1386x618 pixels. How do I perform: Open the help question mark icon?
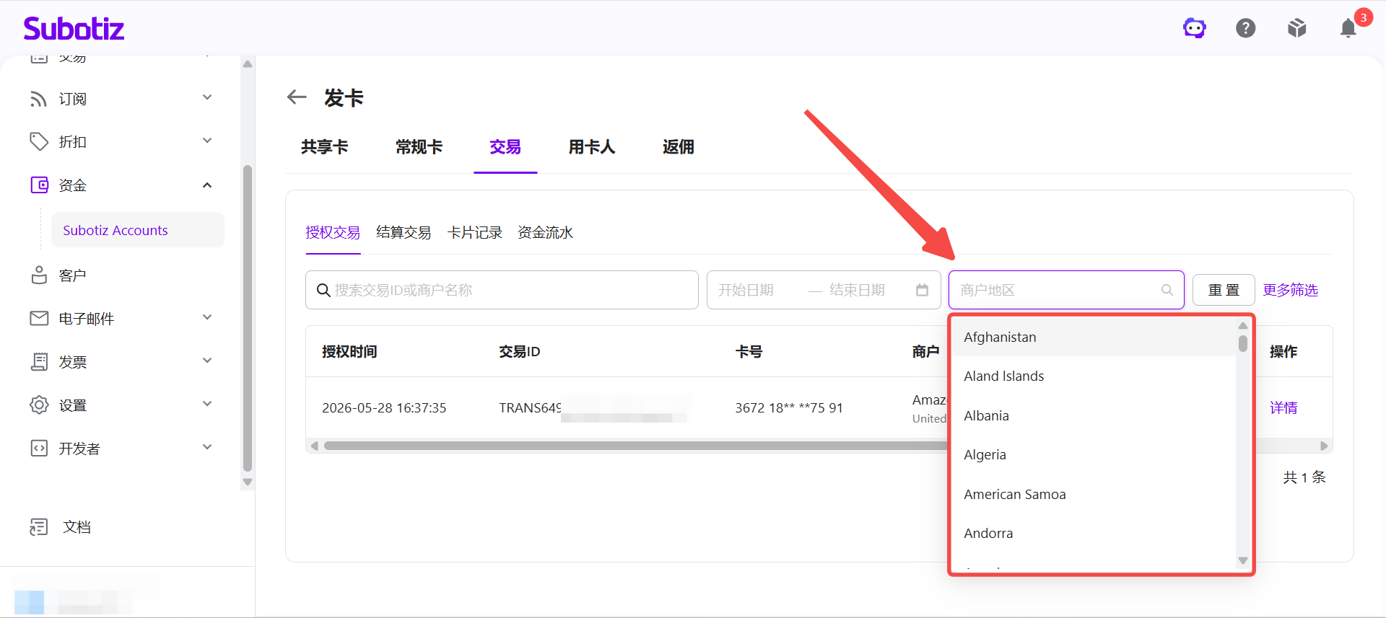click(1246, 28)
